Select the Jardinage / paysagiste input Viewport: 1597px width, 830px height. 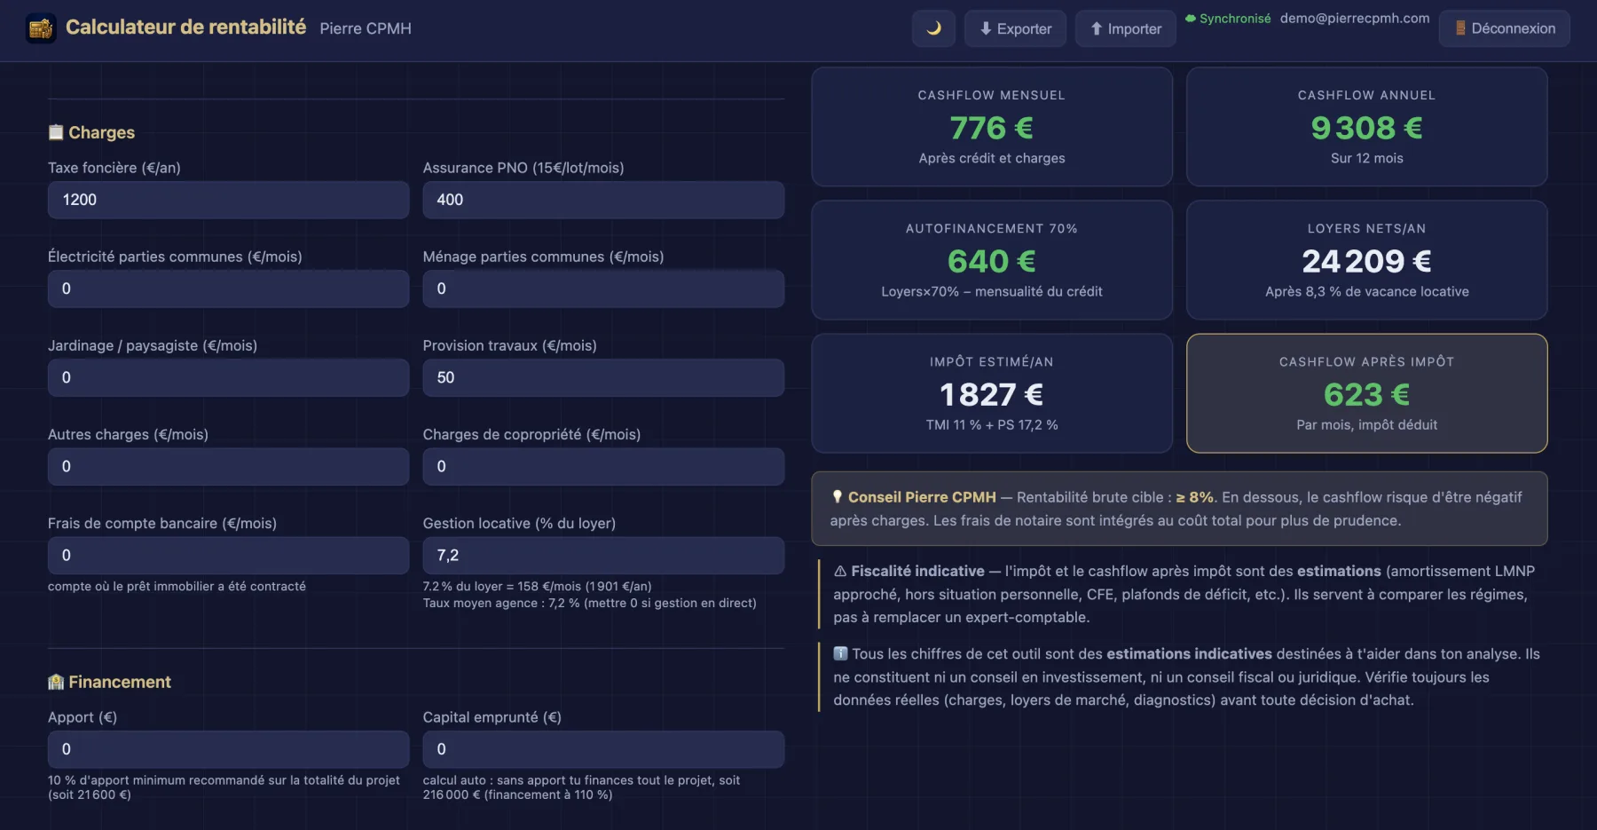pos(229,377)
